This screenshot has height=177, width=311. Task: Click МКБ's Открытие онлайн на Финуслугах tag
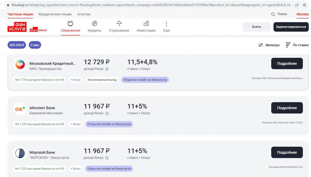[145, 80]
